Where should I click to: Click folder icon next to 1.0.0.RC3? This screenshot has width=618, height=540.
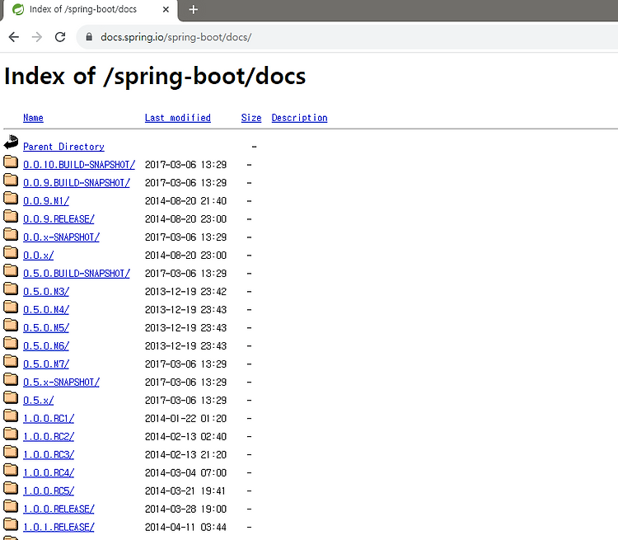coord(11,452)
